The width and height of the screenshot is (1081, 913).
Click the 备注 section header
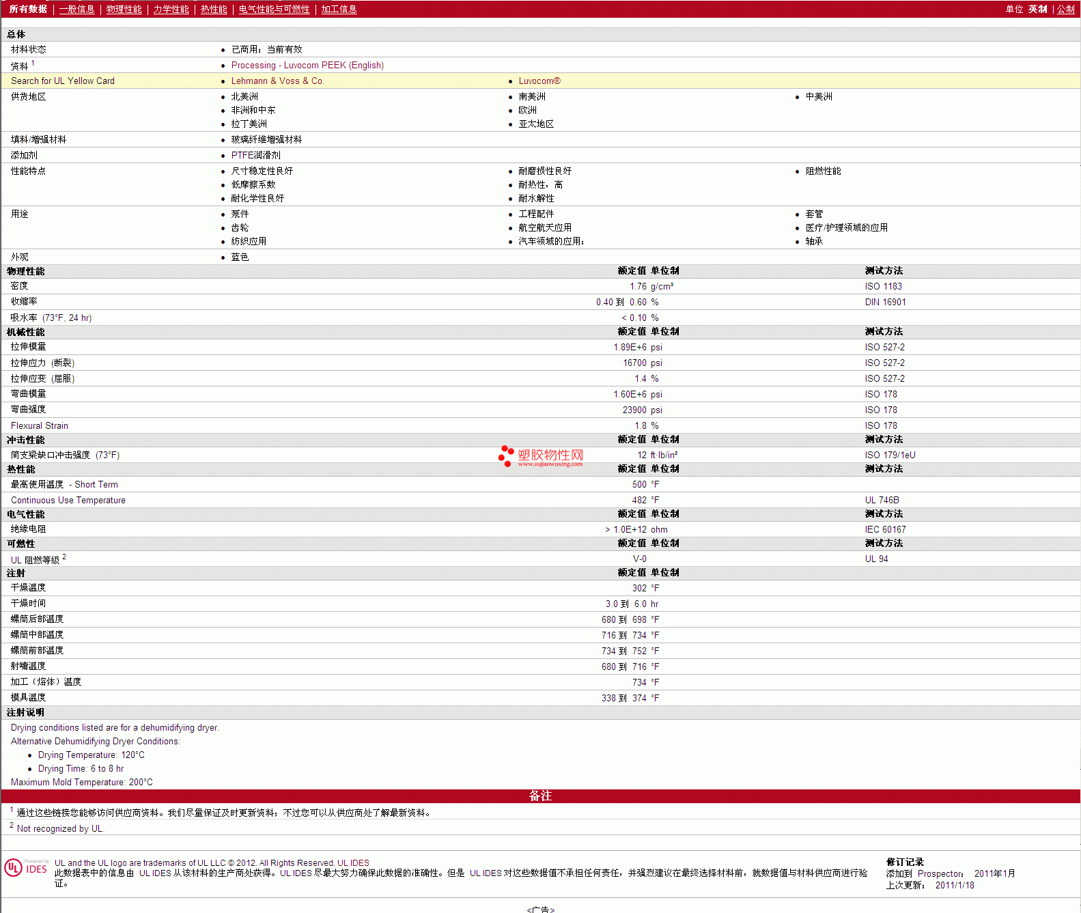[x=540, y=796]
